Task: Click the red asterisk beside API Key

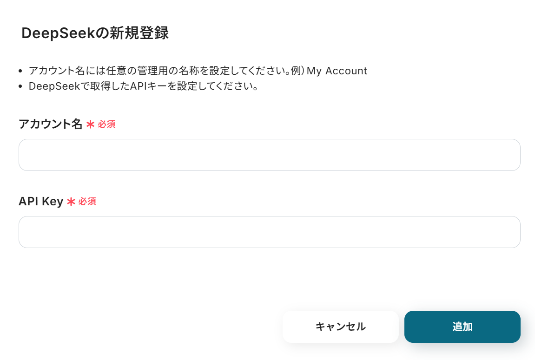Action: click(71, 202)
